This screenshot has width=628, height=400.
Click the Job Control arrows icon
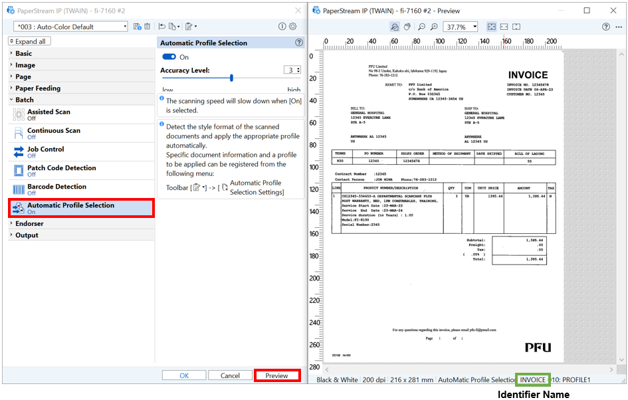click(19, 152)
